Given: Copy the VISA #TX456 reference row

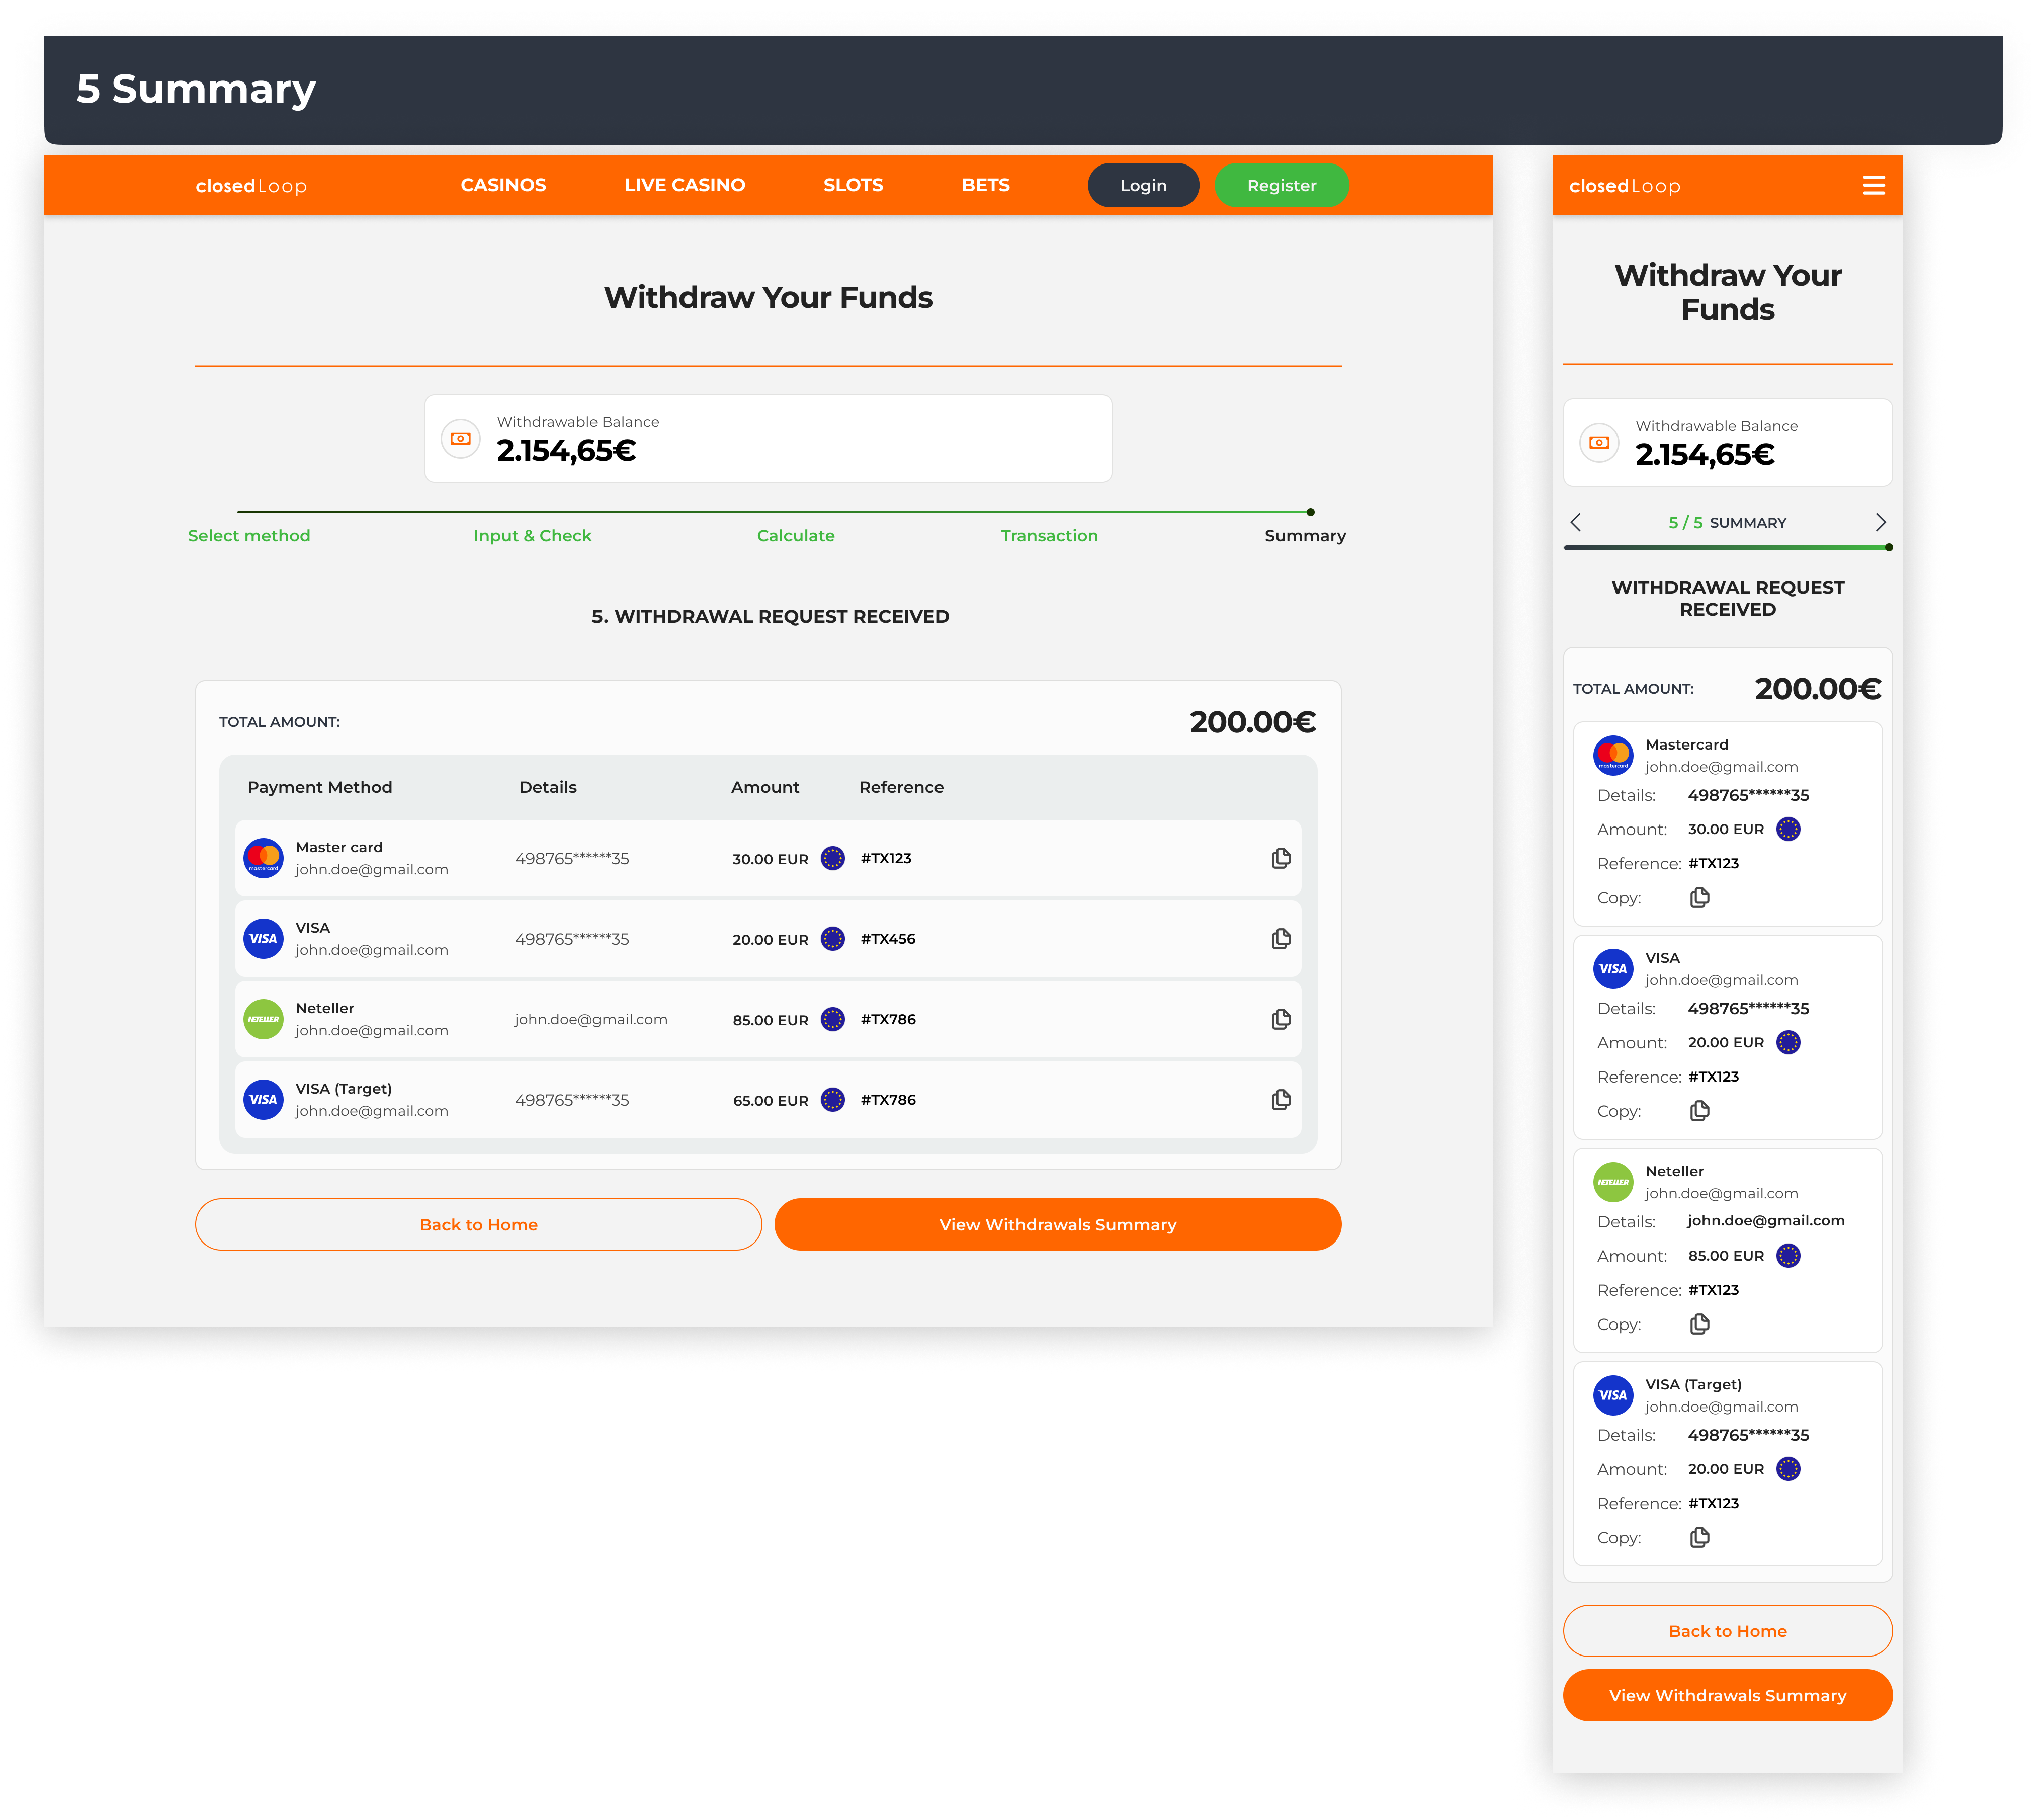Looking at the screenshot, I should click(1281, 939).
